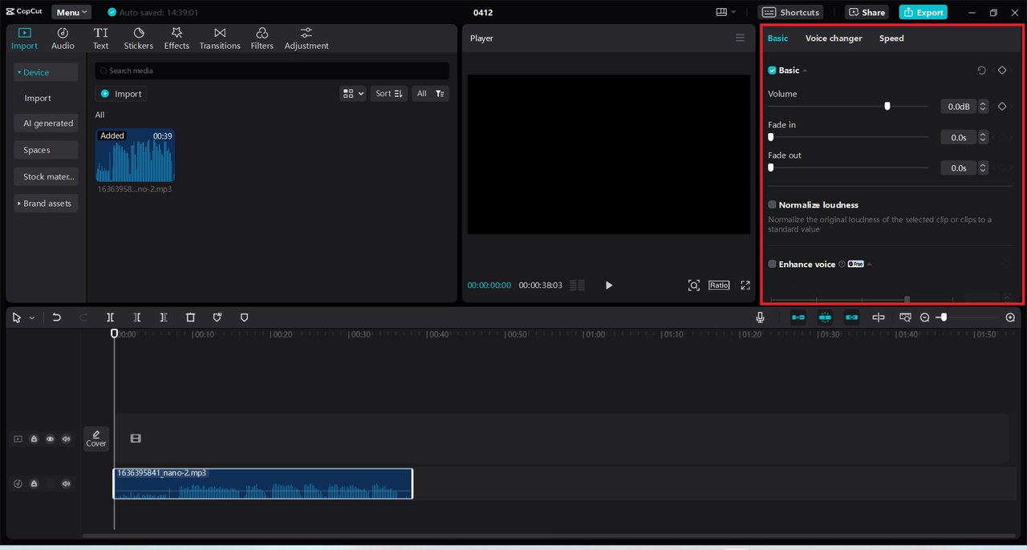
Task: Collapse the Basic section arrow
Action: pyautogui.click(x=805, y=71)
